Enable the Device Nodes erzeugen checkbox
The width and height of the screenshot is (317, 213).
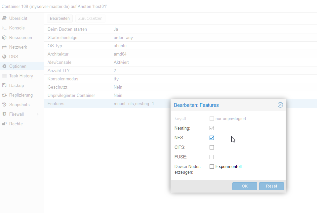pos(212,166)
